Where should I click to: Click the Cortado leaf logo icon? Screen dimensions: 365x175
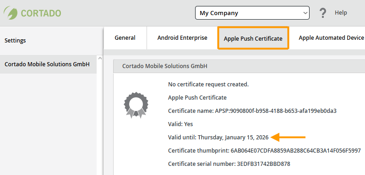click(11, 13)
